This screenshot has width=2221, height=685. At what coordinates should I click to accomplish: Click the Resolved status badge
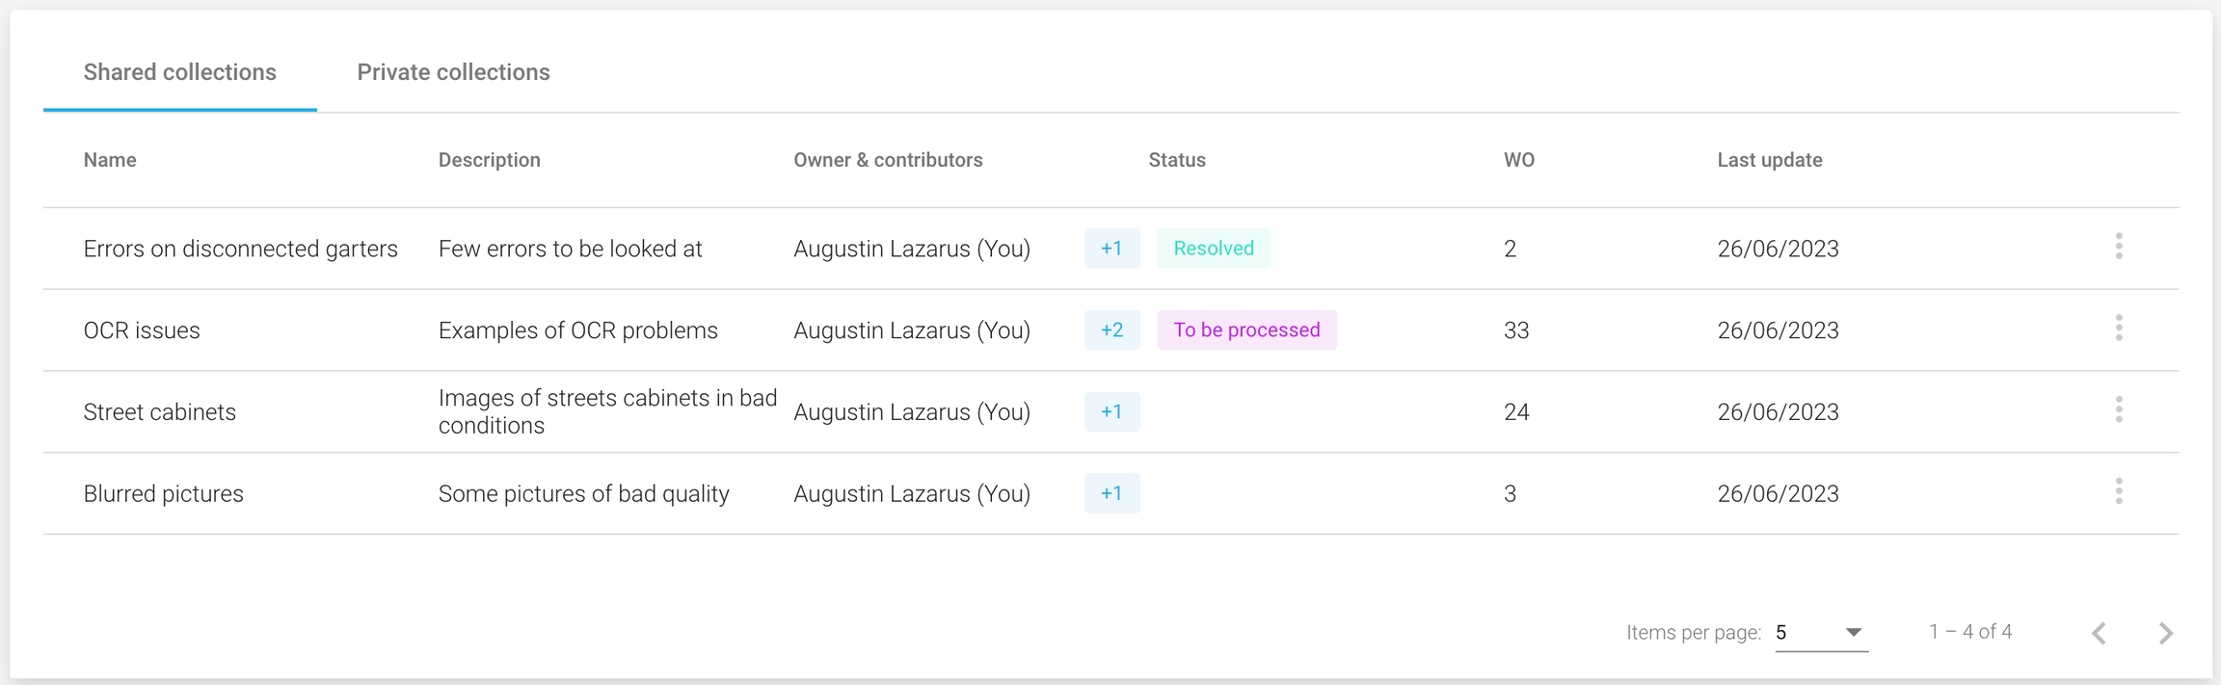pyautogui.click(x=1213, y=248)
